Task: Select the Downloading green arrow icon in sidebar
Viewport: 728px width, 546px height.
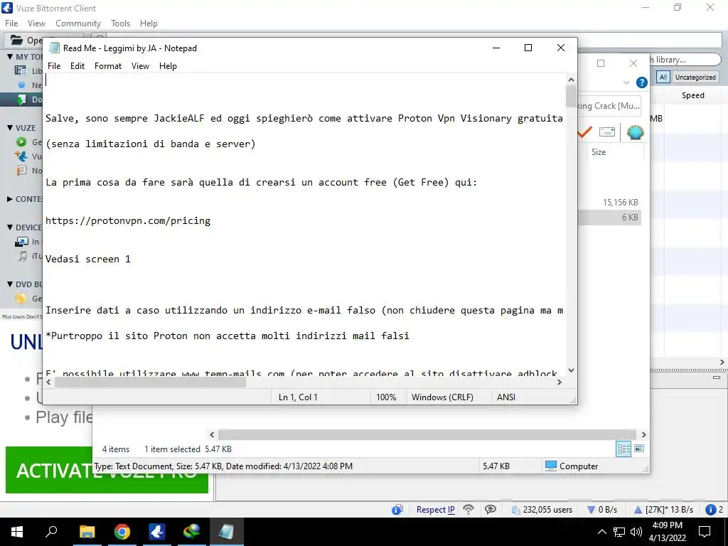Action: [x=21, y=100]
